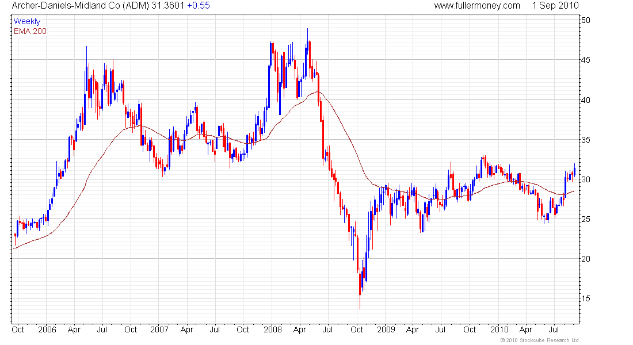Click the highest candlestick peak after Apr 2008
633x345 pixels.
point(308,32)
